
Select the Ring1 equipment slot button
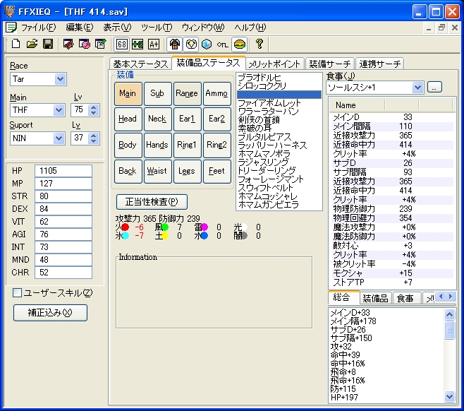[187, 145]
